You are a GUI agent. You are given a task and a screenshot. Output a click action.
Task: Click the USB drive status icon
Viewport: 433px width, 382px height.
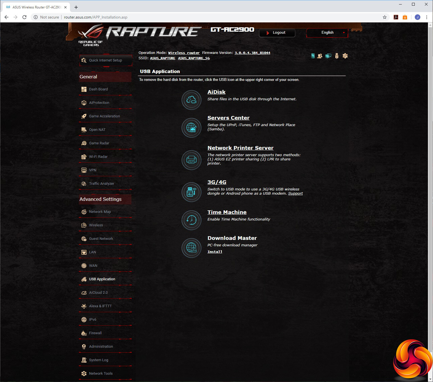point(337,56)
